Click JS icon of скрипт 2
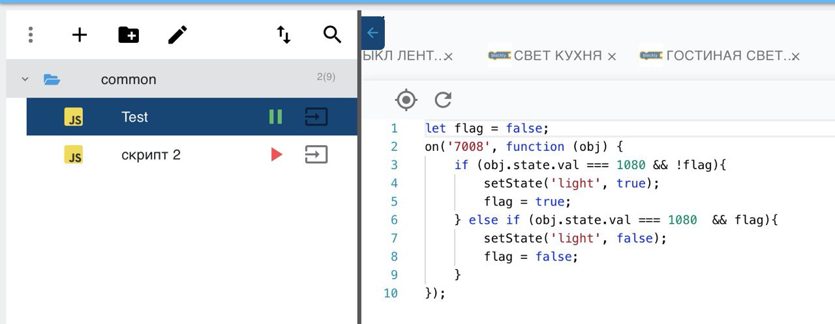Viewport: 835px width, 324px height. tap(74, 155)
